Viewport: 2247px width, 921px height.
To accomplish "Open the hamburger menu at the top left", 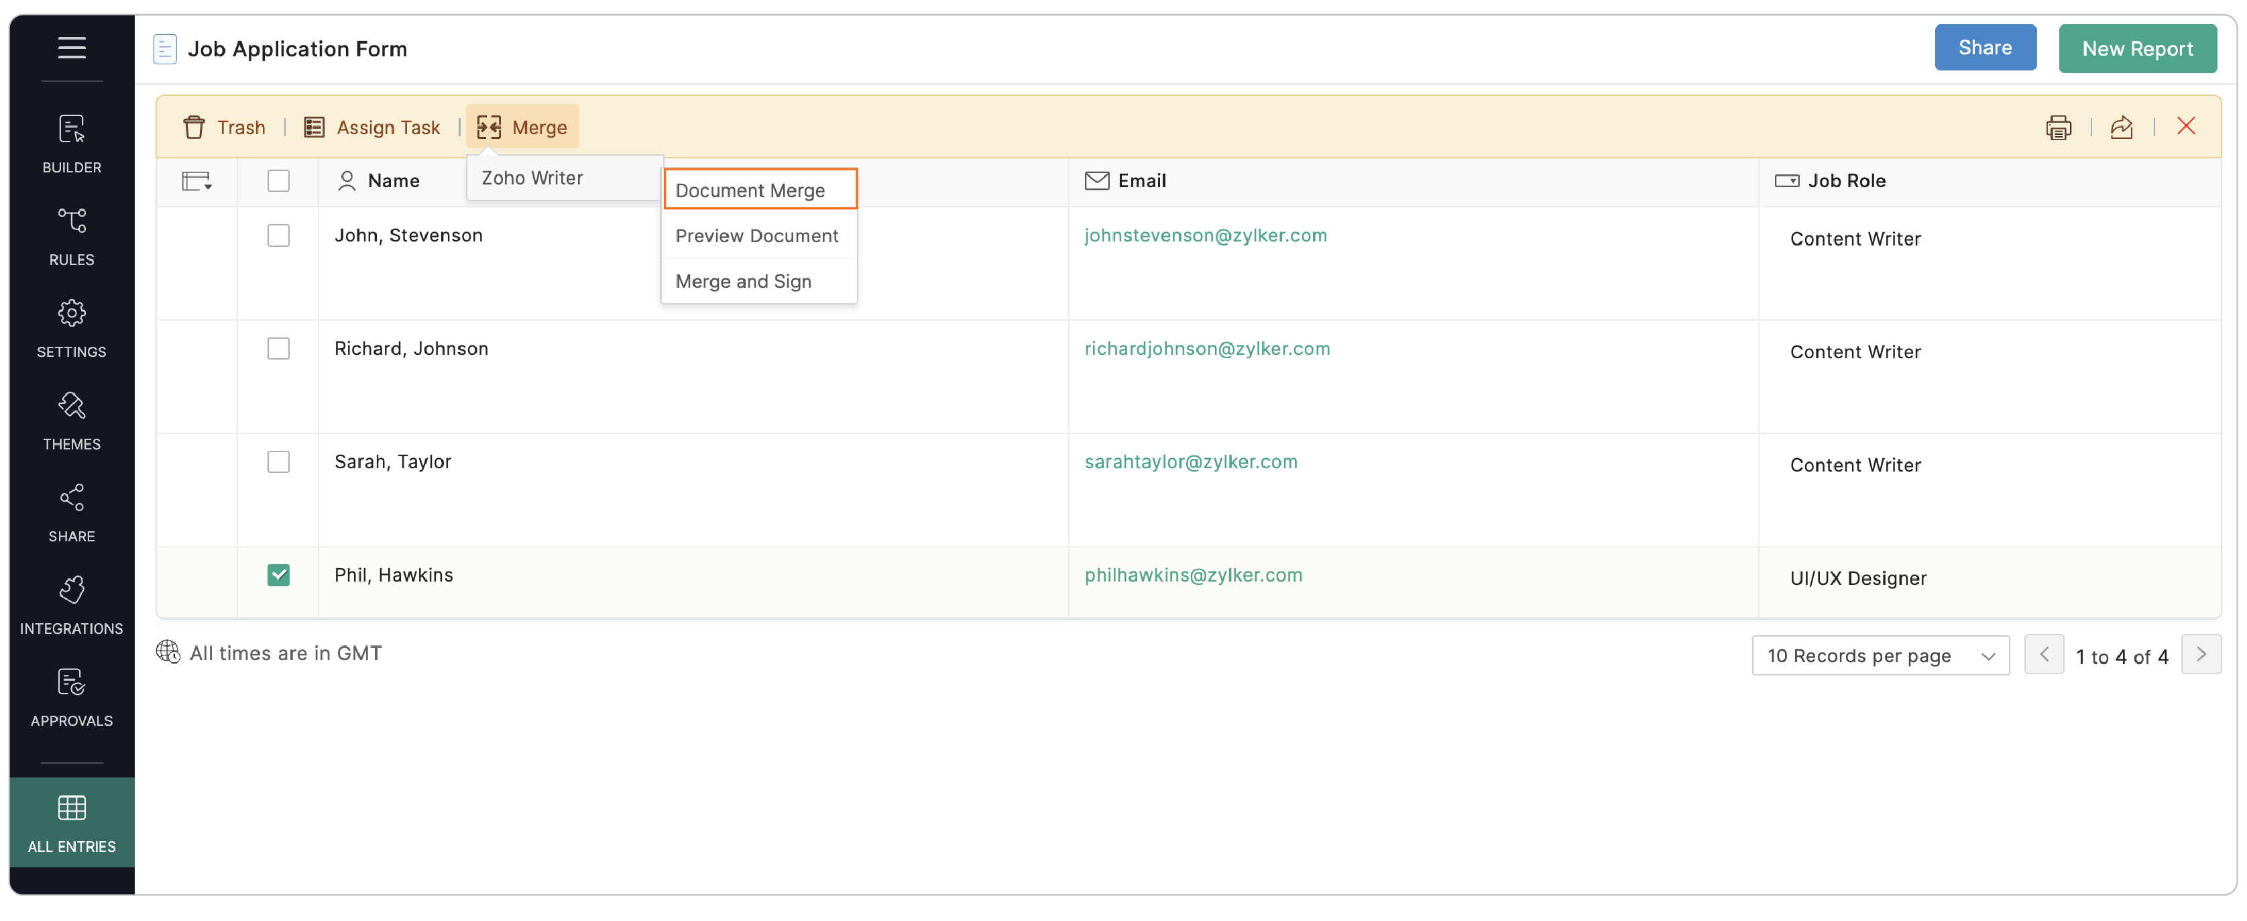I will pyautogui.click(x=72, y=48).
